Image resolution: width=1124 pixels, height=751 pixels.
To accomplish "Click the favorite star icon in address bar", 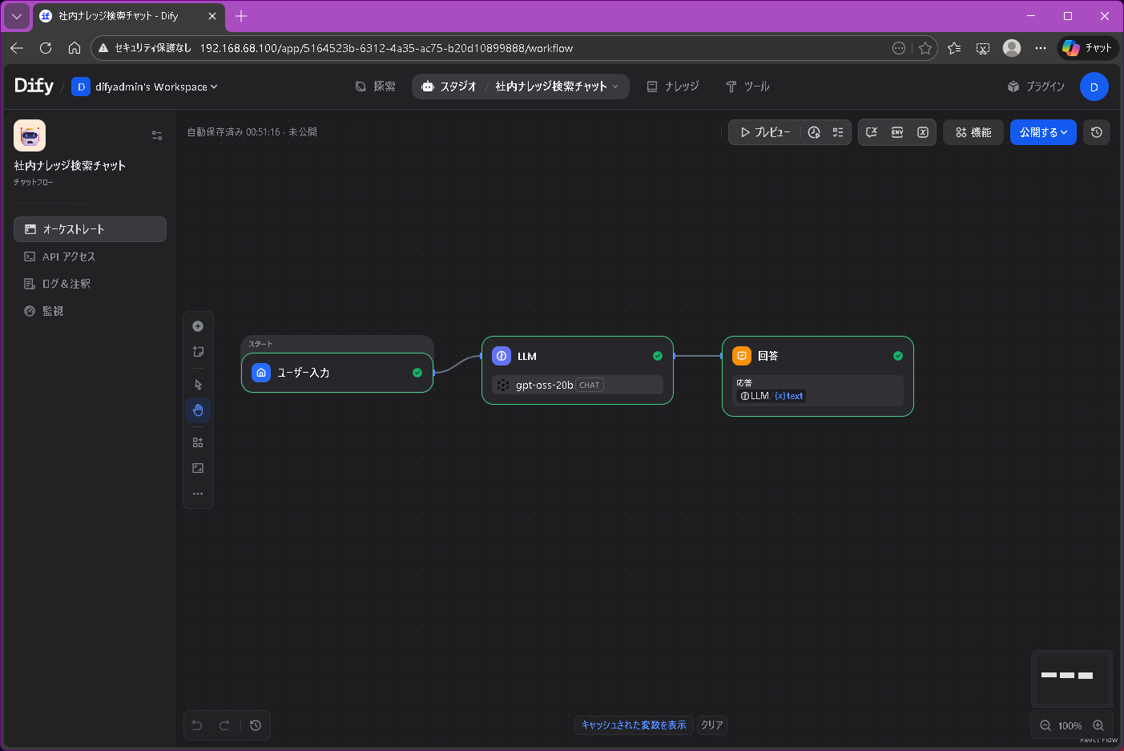I will click(x=925, y=48).
